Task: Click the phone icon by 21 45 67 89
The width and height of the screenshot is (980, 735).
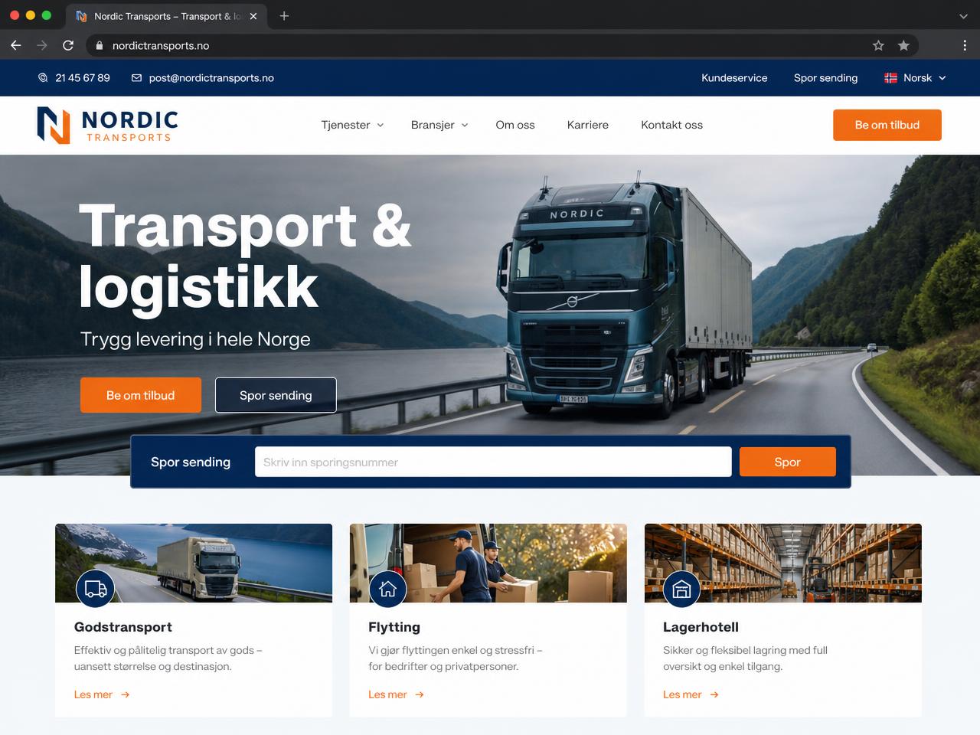Action: (43, 78)
